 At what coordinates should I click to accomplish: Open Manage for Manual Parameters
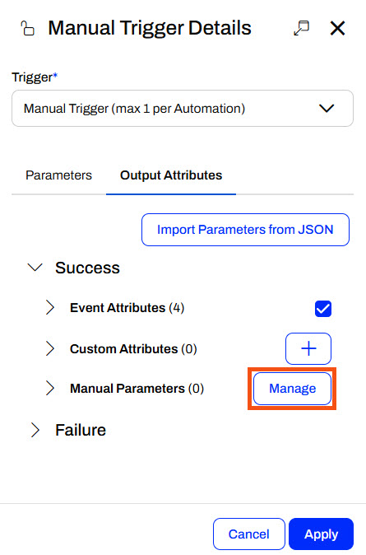(x=293, y=389)
